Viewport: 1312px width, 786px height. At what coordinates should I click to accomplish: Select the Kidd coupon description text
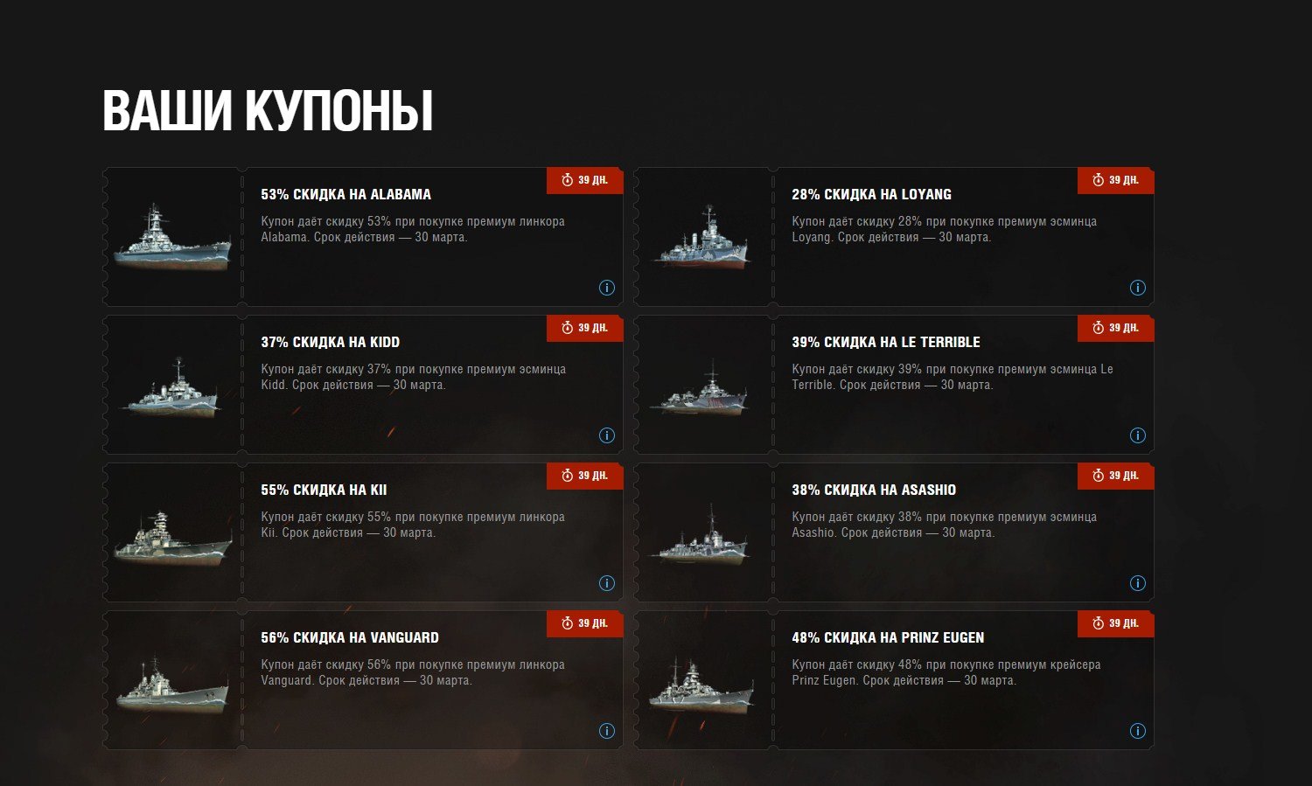[413, 377]
